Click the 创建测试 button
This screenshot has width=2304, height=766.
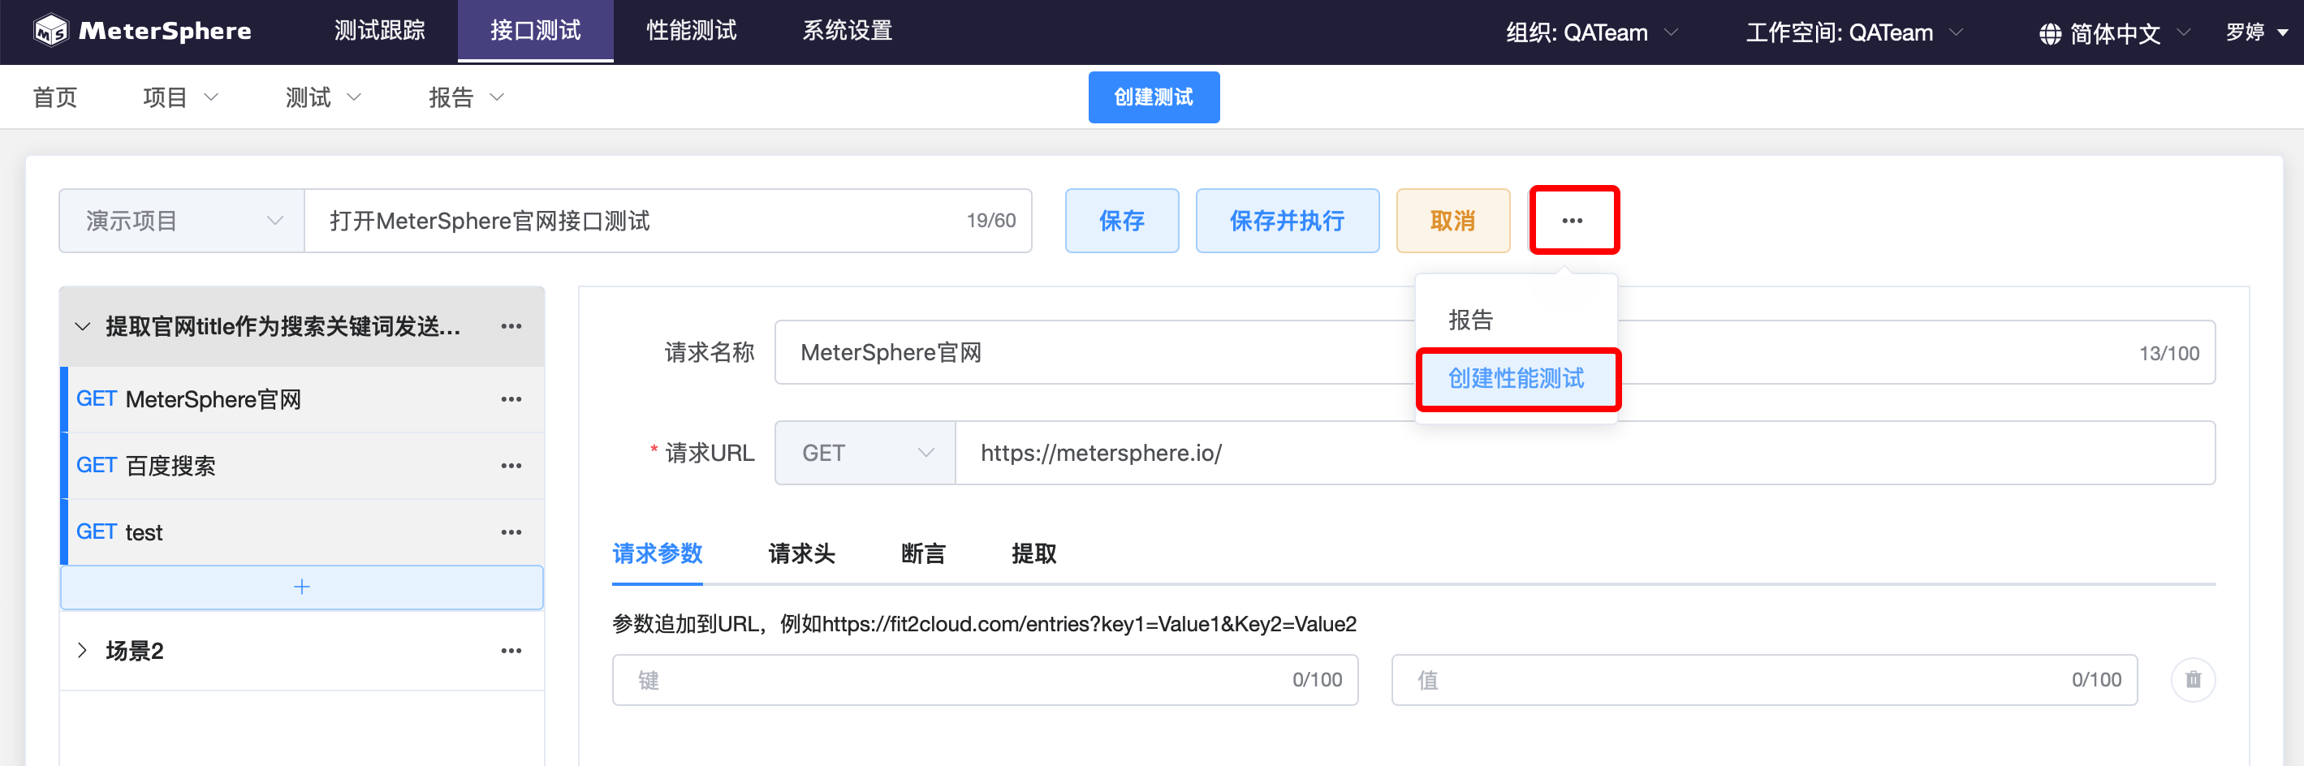(x=1154, y=97)
